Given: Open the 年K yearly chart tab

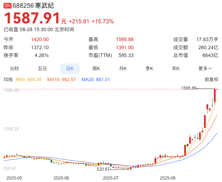Looking at the screenshot, I should coord(176,69).
